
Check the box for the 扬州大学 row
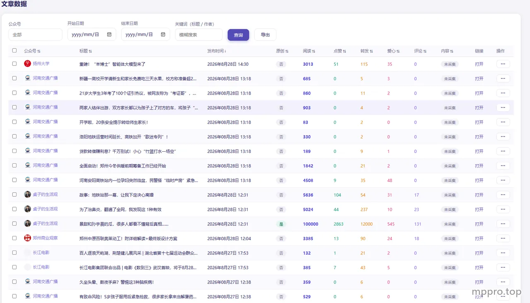(x=14, y=64)
